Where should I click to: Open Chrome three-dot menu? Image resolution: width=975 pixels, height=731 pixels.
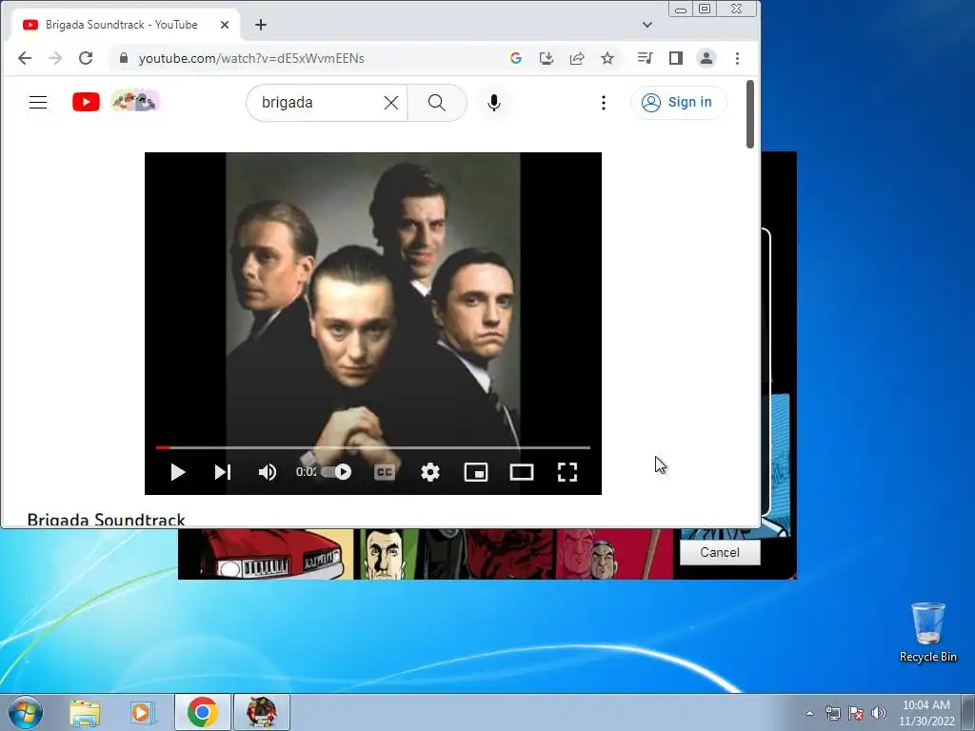[x=738, y=58]
